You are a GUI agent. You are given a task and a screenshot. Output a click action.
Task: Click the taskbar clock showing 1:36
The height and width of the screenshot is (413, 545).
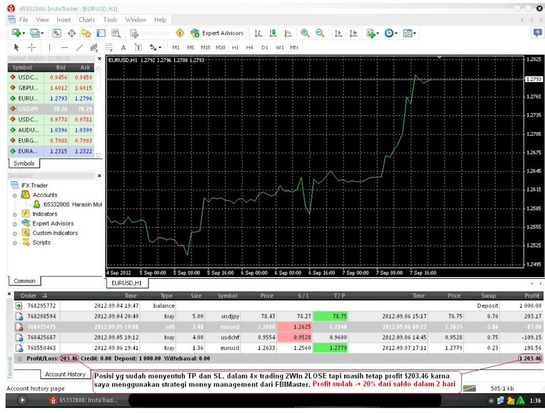(535, 401)
